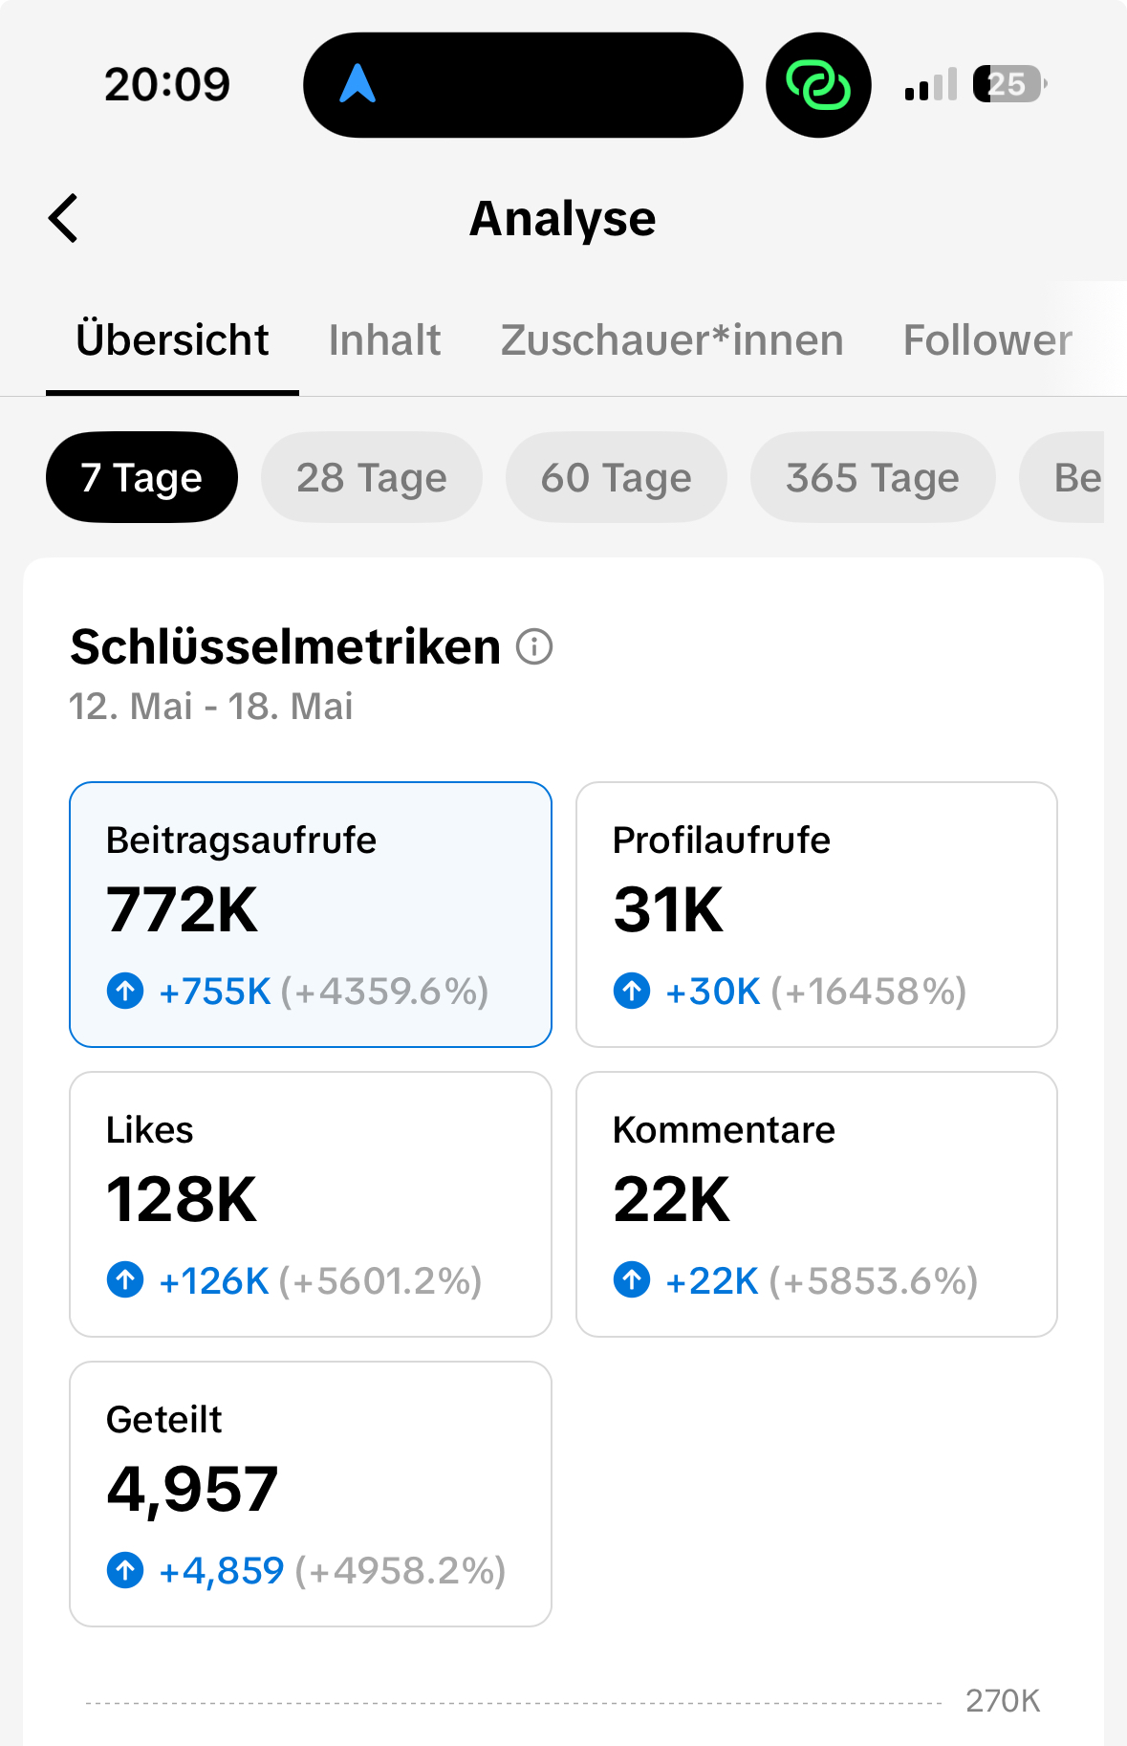This screenshot has height=1746, width=1127.
Task: Tap the up-arrow icon under Kommentare
Action: (x=632, y=1279)
